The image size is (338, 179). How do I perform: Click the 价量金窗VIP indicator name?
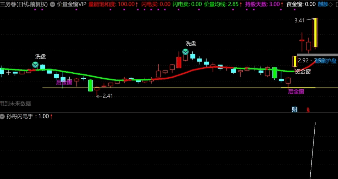pos(72,4)
